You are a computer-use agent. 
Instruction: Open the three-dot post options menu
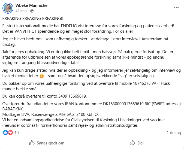(176, 8)
